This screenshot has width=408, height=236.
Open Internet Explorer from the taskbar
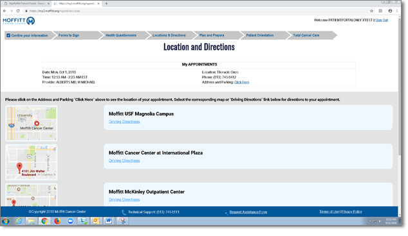[19, 221]
